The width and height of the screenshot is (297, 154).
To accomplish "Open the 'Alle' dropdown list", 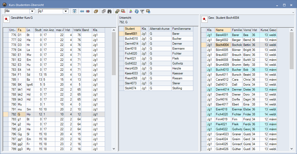I will (32, 11).
